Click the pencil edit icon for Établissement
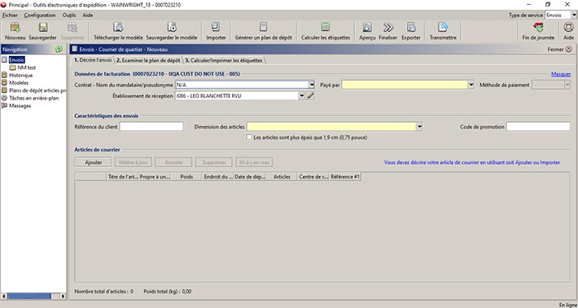 tap(310, 96)
